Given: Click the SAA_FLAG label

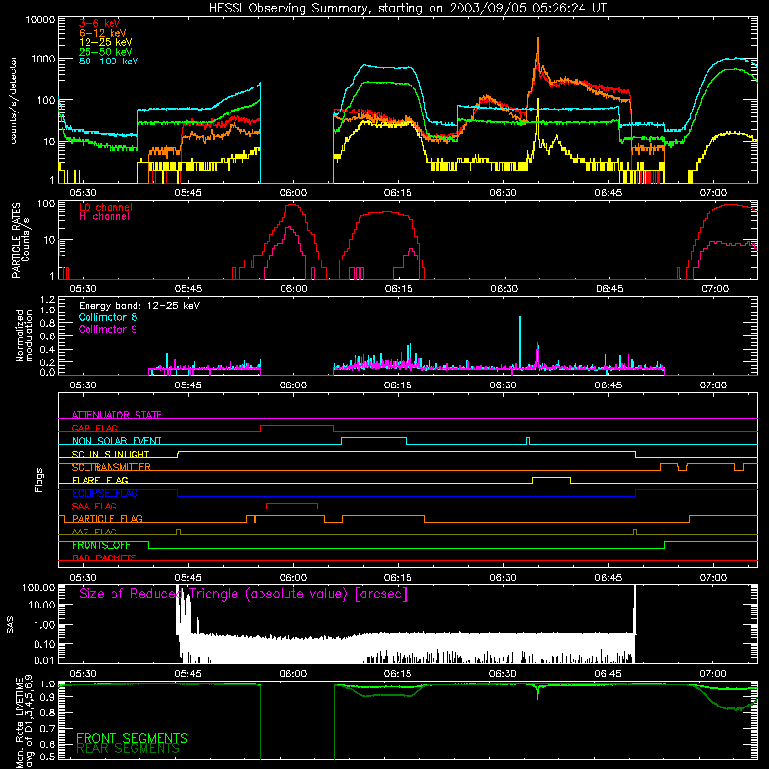Looking at the screenshot, I should click(94, 506).
